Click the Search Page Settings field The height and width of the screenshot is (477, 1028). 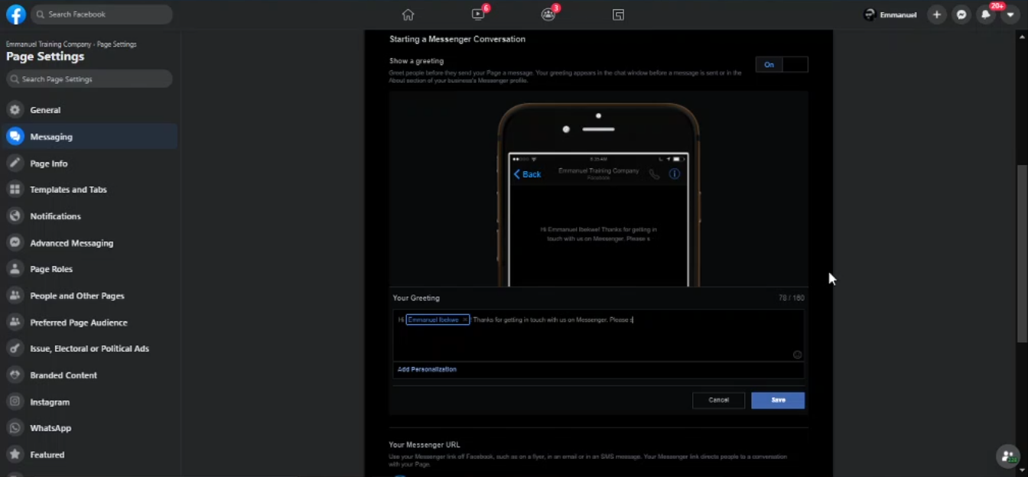(89, 79)
